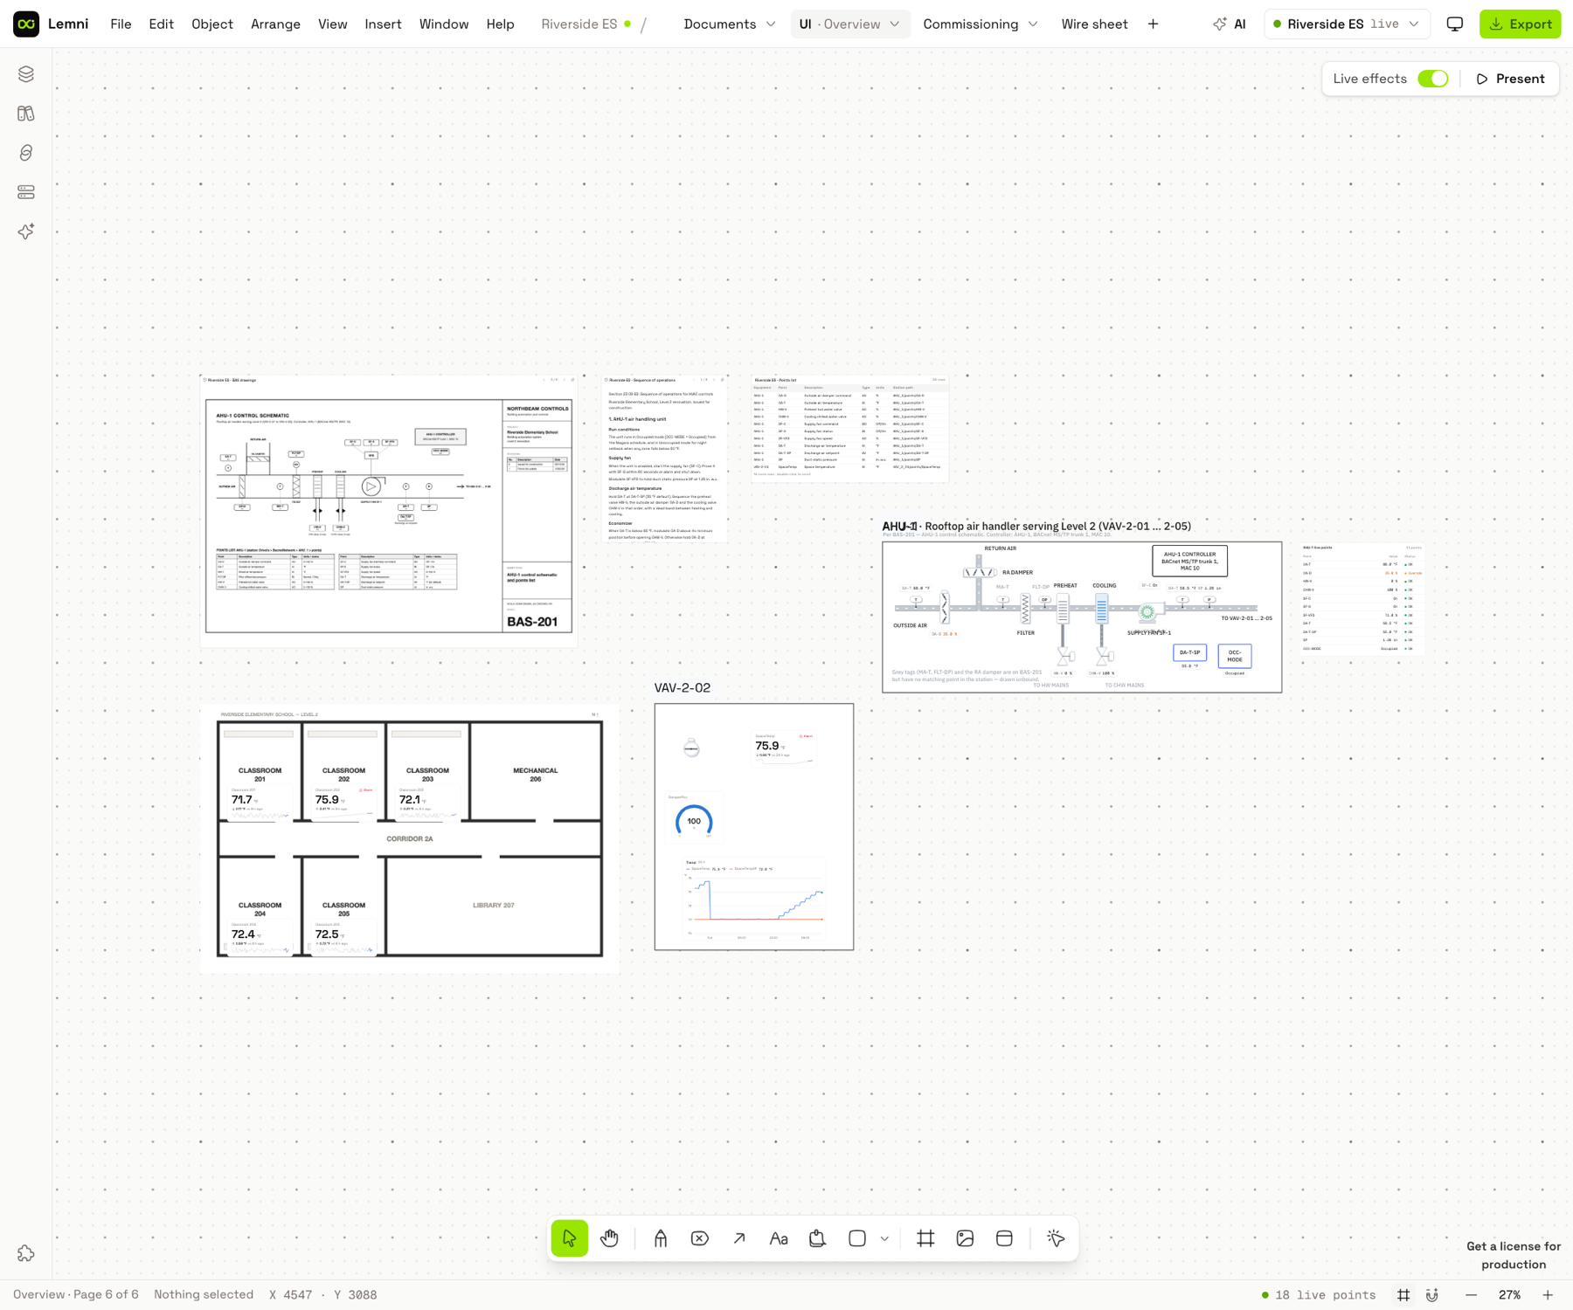
Task: Pick the tag-with-x tool in toolbar
Action: coord(700,1238)
